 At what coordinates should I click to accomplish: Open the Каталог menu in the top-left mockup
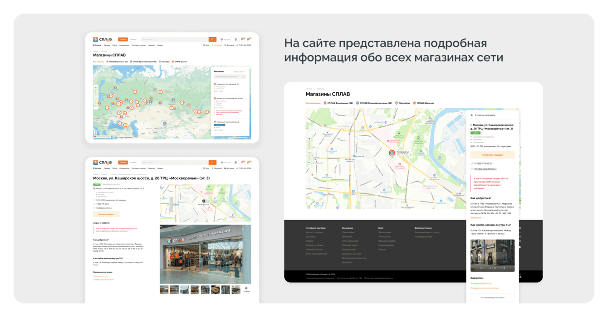point(97,45)
